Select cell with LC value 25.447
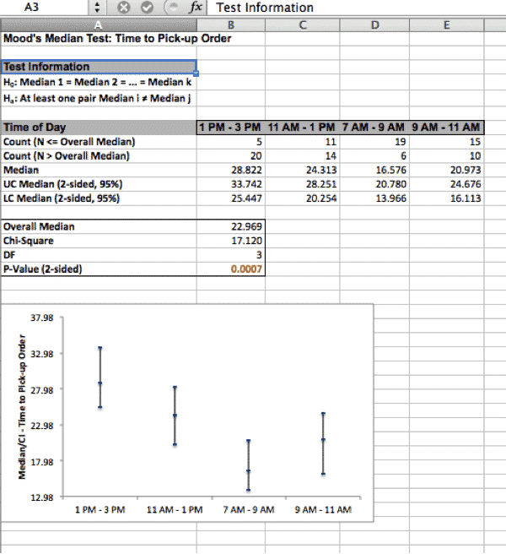 [231, 198]
